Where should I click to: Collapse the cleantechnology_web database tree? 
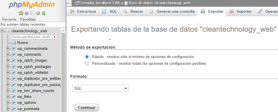[x=2, y=31]
